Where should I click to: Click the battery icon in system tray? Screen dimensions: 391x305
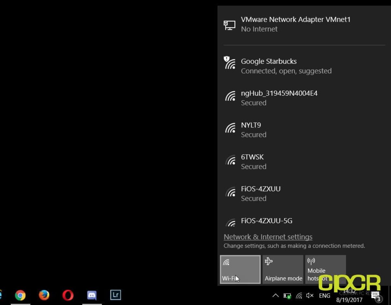[287, 296]
